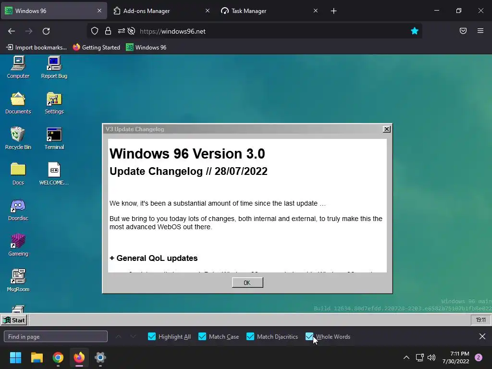Click OK in the changelog dialog

point(247,283)
